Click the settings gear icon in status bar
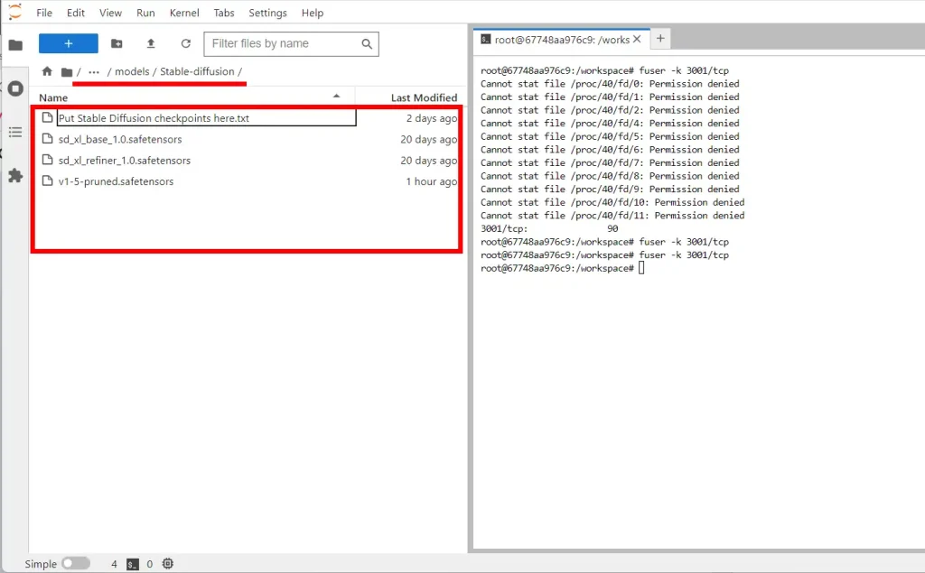925x573 pixels. pos(168,564)
